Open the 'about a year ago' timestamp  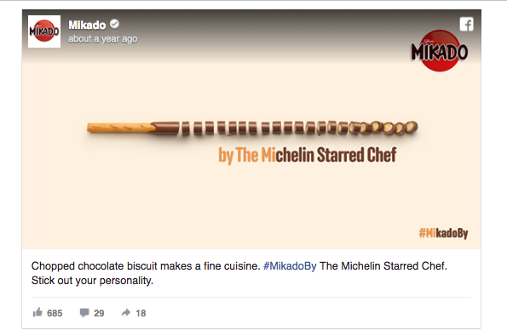point(103,39)
